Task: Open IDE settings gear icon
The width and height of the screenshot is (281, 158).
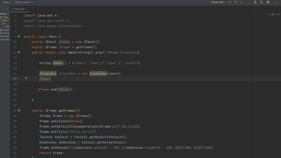Action: 268,2
